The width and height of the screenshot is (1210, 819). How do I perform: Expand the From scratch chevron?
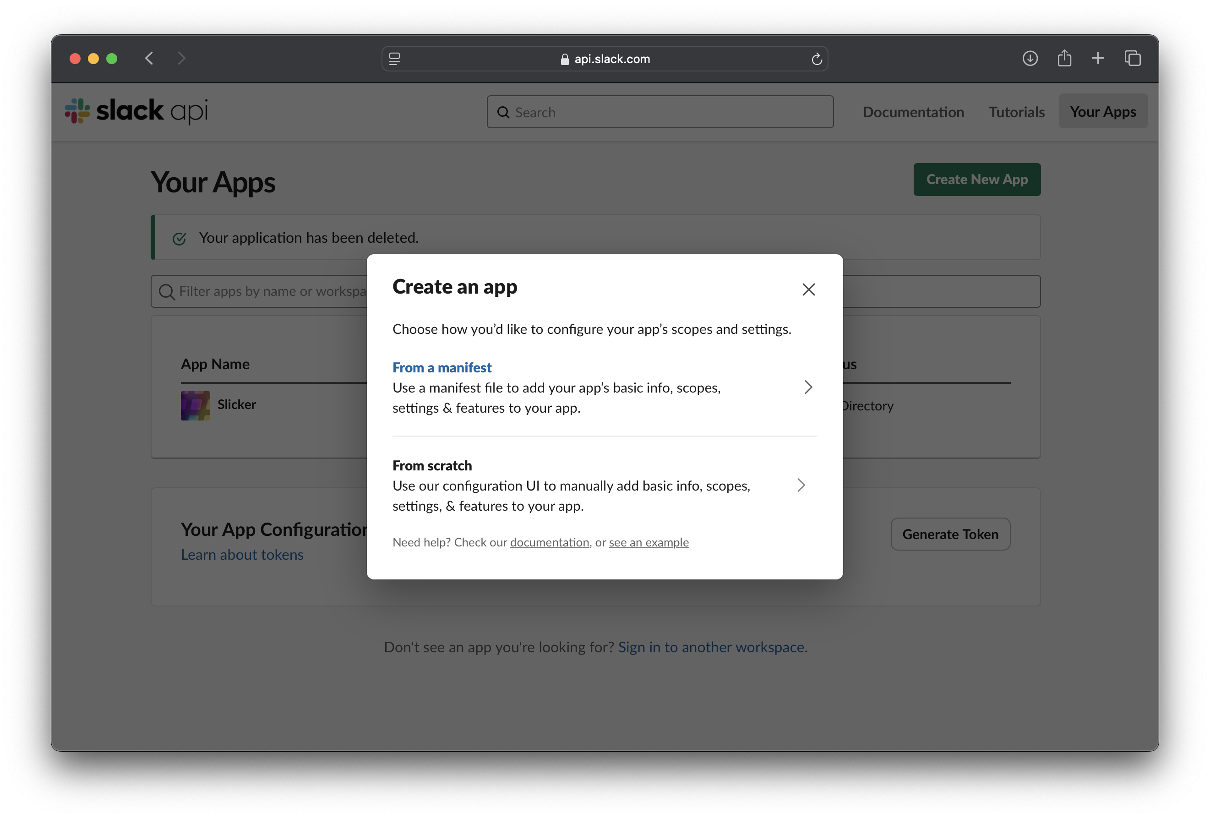tap(801, 485)
